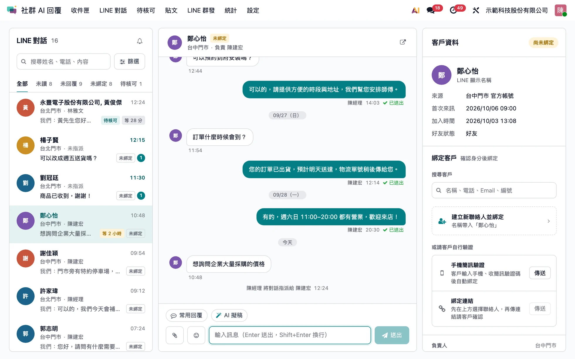This screenshot has height=359, width=575.
Task: Click the 黃 avatar of 永豐電子 conversation
Action: (26, 108)
